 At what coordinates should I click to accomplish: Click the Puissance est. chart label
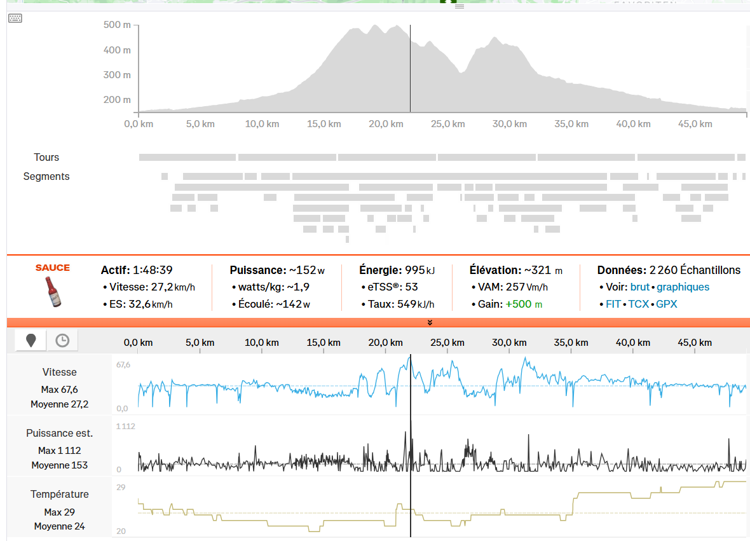click(60, 434)
